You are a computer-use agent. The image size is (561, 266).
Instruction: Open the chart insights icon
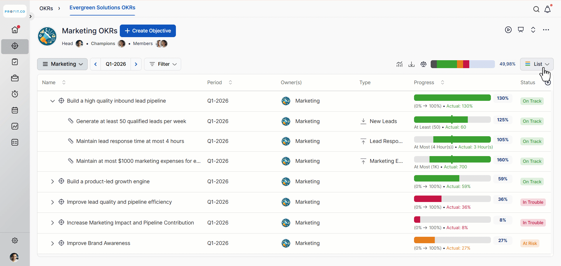coord(399,64)
